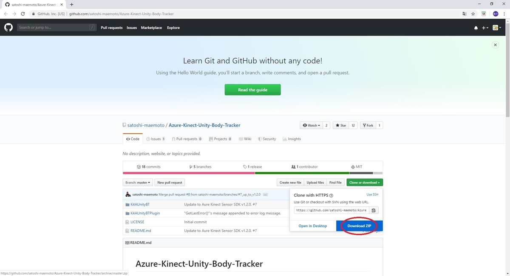Open the K4AUnityBT folder
This screenshot has height=276, width=510.
click(140, 204)
